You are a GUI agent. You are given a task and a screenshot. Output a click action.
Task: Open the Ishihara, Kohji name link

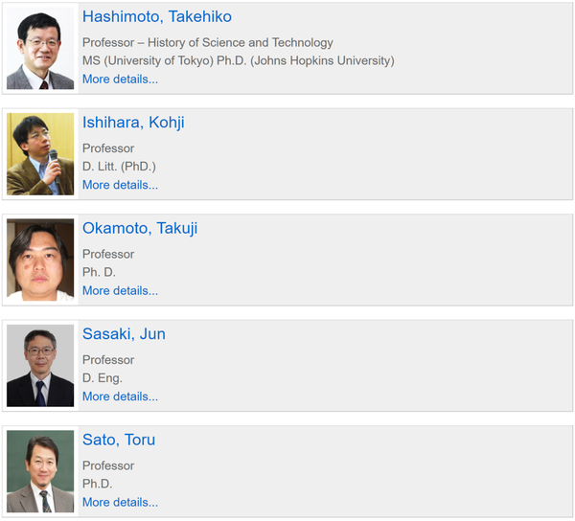click(x=133, y=123)
